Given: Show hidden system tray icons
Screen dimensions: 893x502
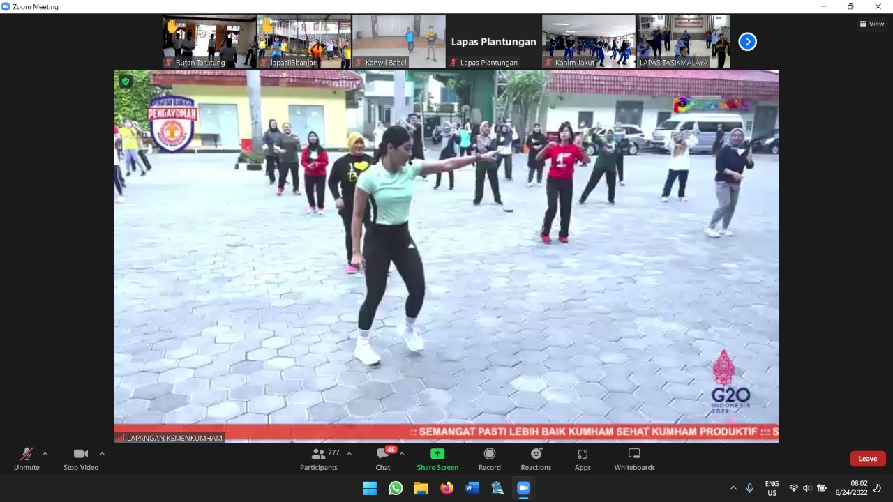Looking at the screenshot, I should [x=733, y=488].
